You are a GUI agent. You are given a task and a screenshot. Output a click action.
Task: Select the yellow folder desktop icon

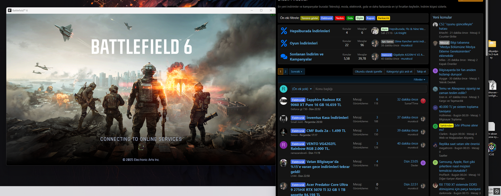pyautogui.click(x=492, y=44)
